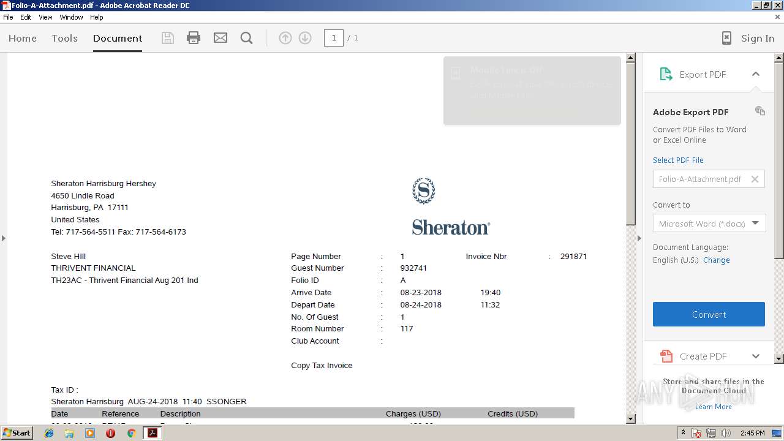
Task: Switch to the Tools tab
Action: [64, 38]
